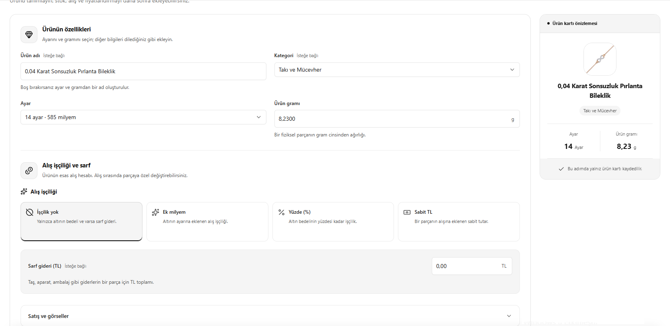This screenshot has width=670, height=326.
Task: Click the percent icon on Yüzde (%) card
Action: (281, 212)
